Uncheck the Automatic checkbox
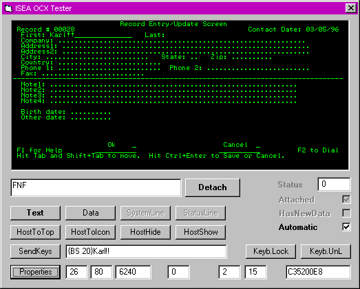 [346, 227]
